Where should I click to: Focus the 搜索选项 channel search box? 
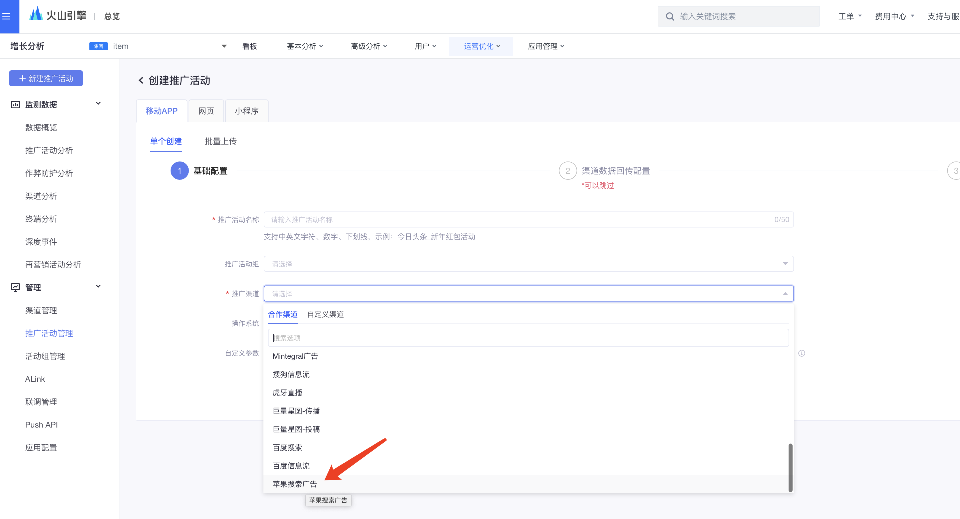pyautogui.click(x=529, y=338)
